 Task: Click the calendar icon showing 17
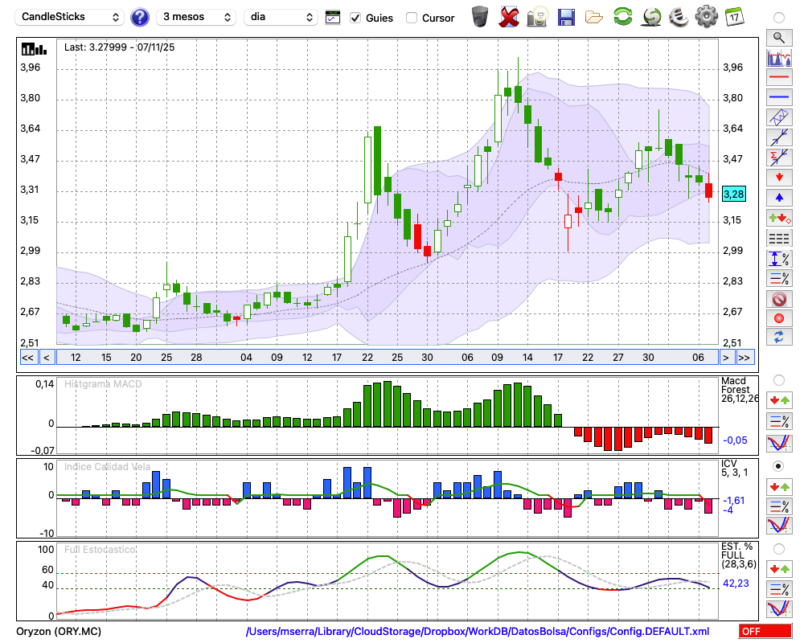(x=734, y=17)
